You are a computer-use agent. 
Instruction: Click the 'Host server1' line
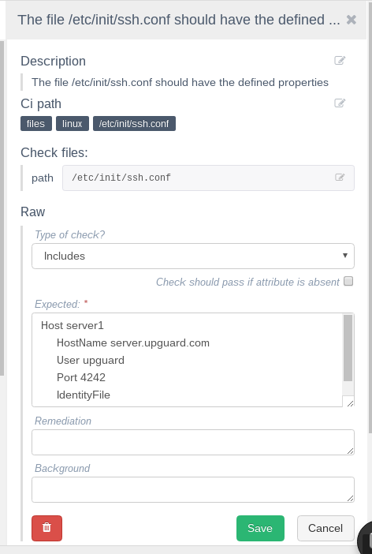tap(73, 325)
